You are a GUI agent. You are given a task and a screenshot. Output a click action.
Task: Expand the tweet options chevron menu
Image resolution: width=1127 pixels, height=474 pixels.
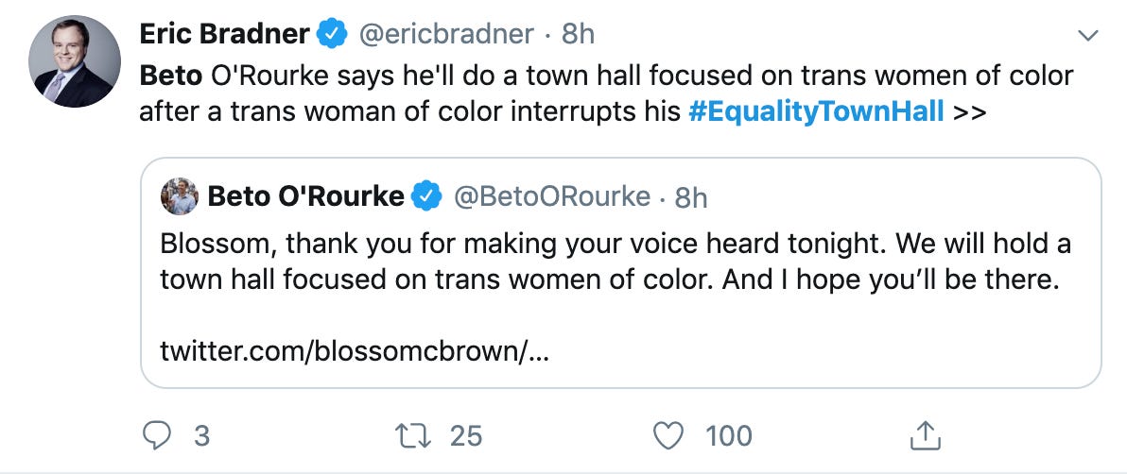click(x=1088, y=37)
